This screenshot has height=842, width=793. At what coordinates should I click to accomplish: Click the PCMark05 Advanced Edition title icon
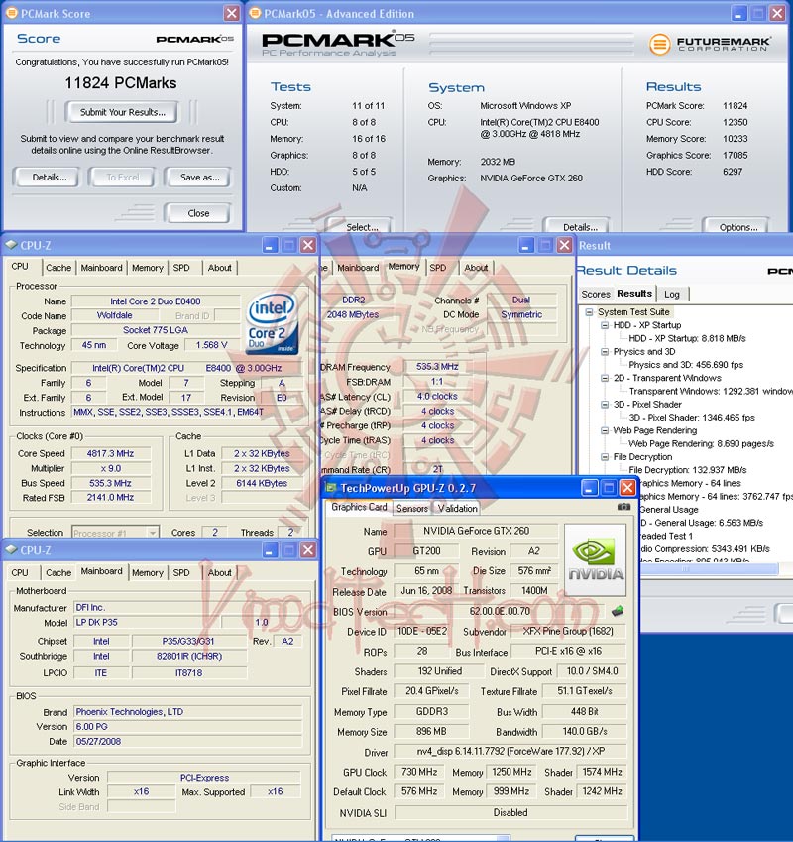[256, 13]
